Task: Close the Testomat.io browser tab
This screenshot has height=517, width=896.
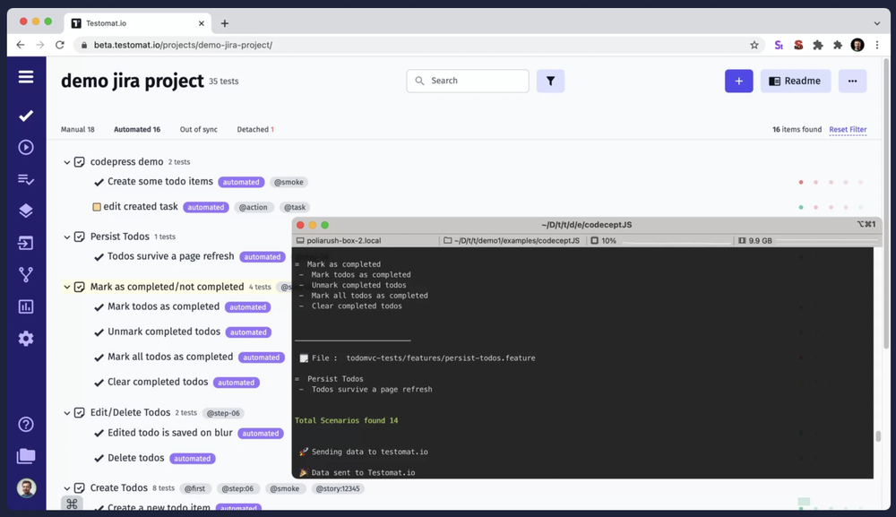Action: 201,23
